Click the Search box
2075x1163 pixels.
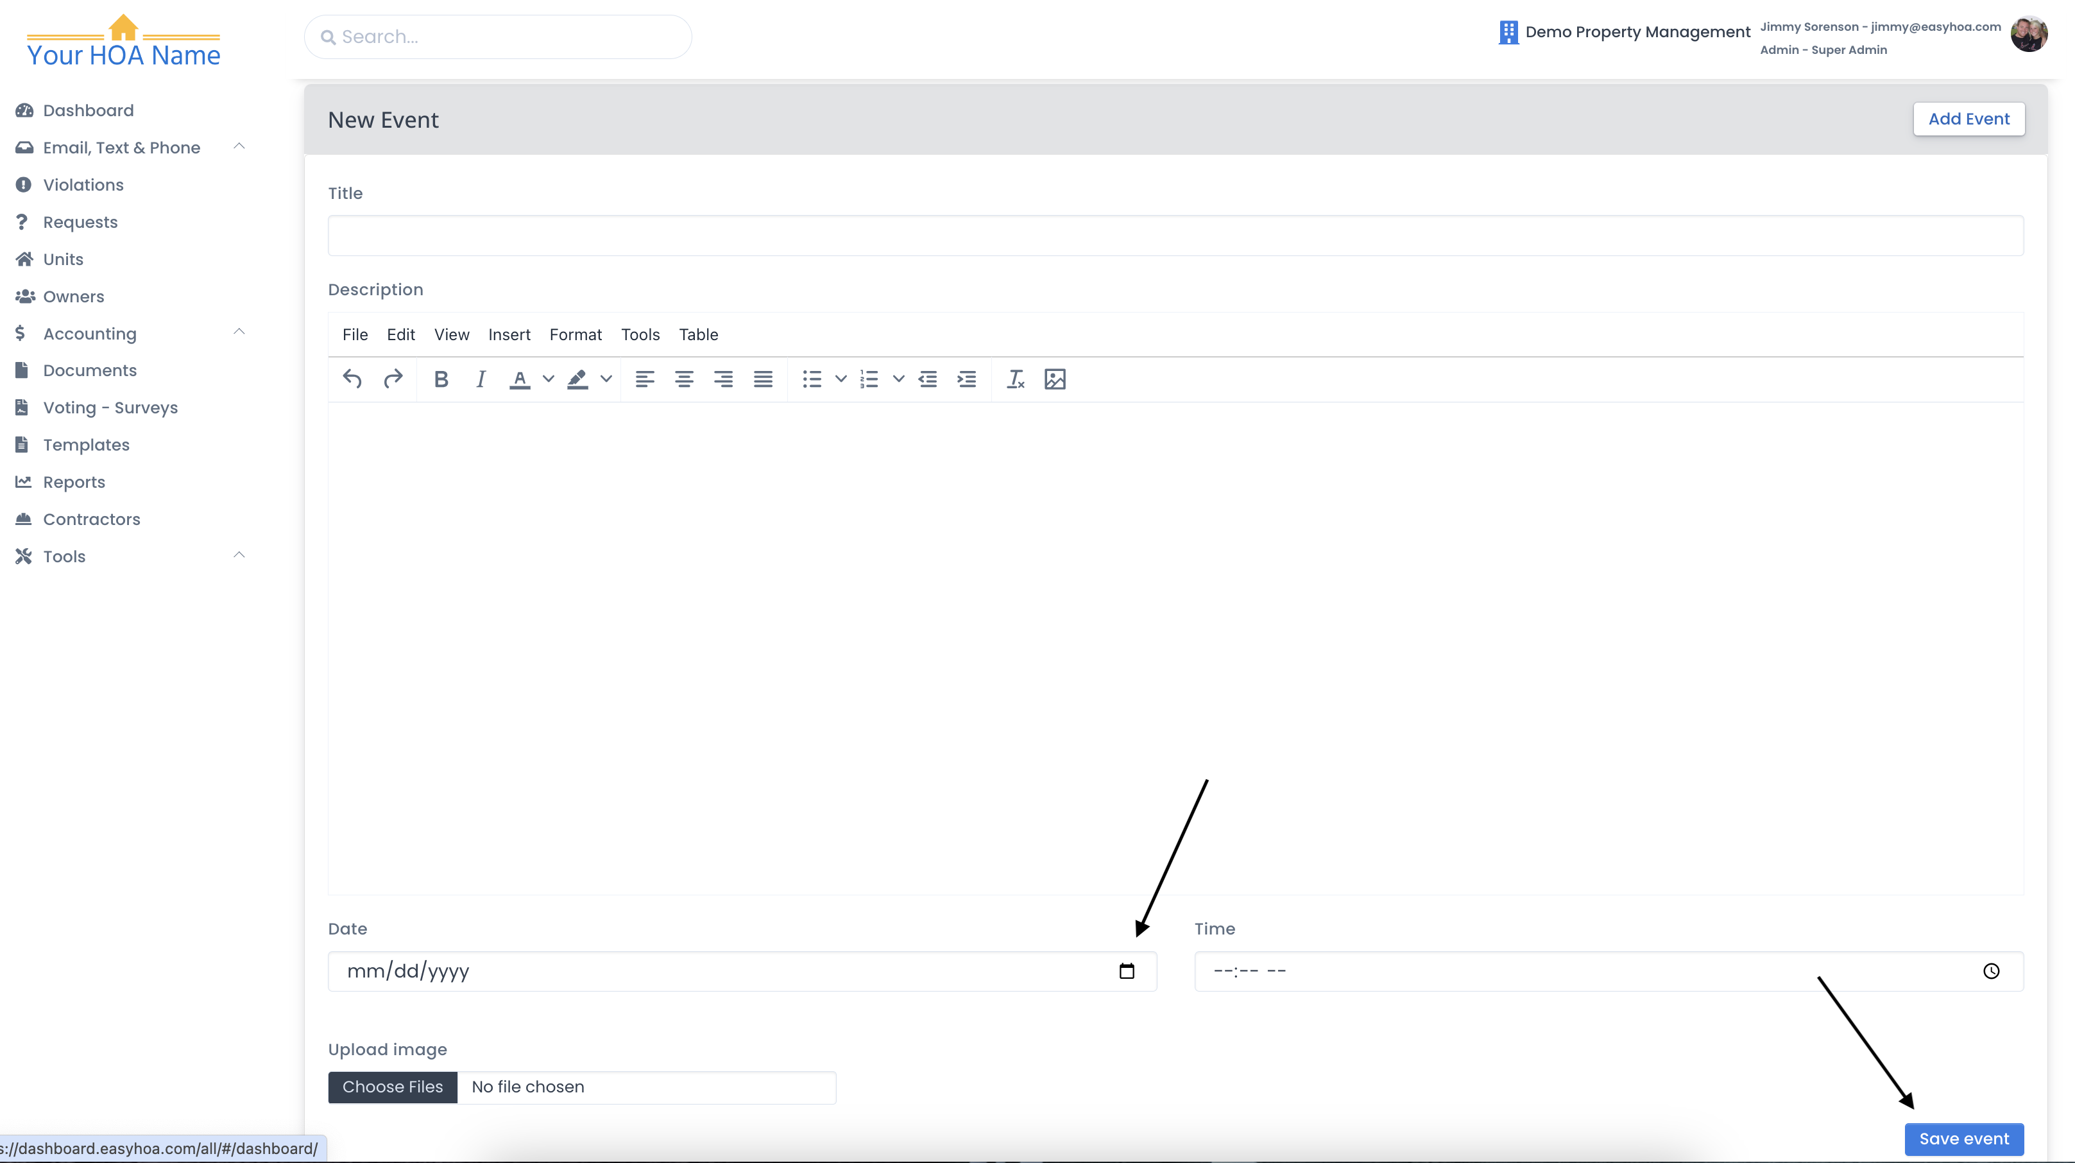498,37
